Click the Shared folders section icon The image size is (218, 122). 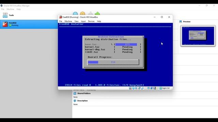pyautogui.click(x=75, y=94)
